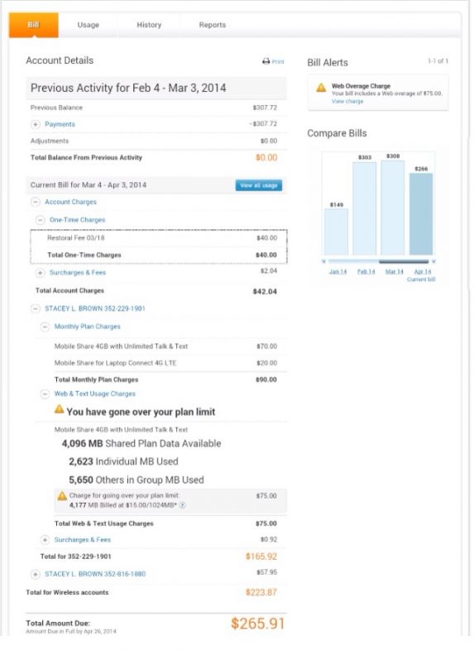Image resolution: width=474 pixels, height=650 pixels.
Task: Switch to the Usage tab
Action: [89, 25]
